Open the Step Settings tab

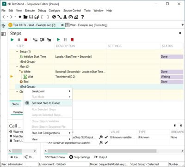coord(80,157)
